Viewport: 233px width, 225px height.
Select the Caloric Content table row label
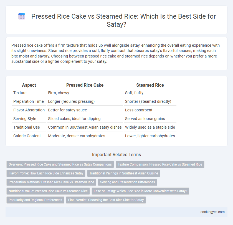(x=27, y=136)
